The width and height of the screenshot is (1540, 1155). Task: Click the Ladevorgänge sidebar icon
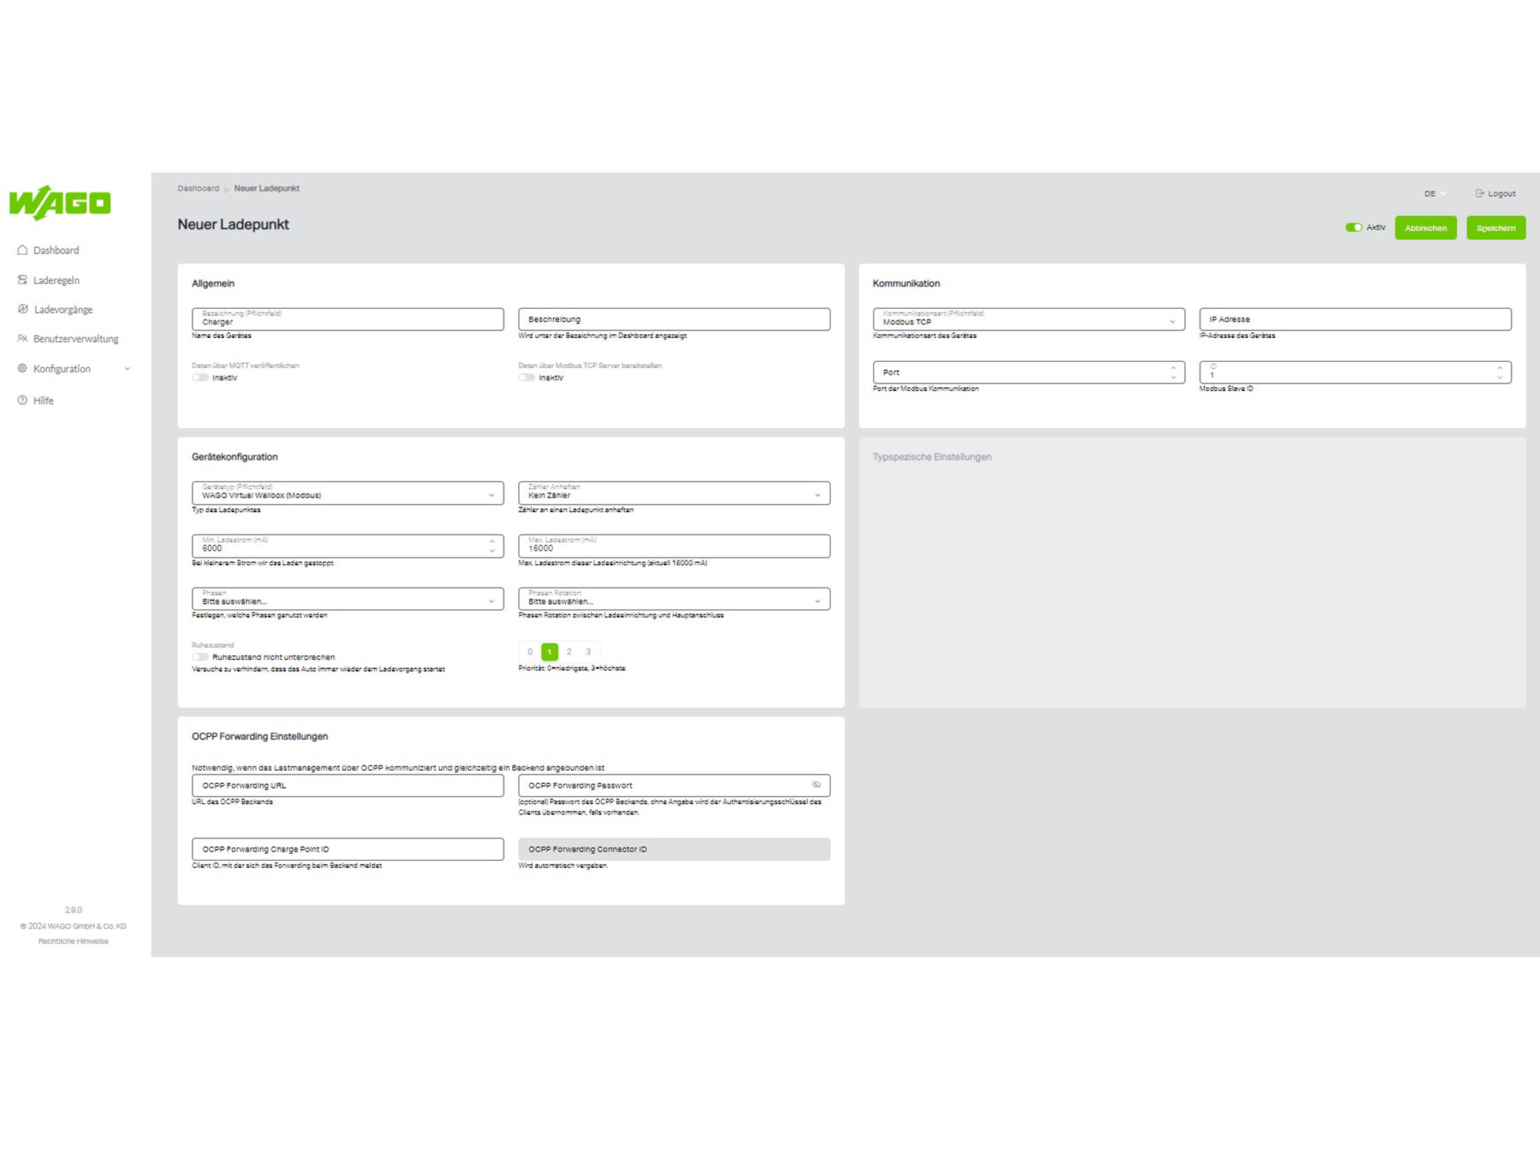[x=22, y=310]
